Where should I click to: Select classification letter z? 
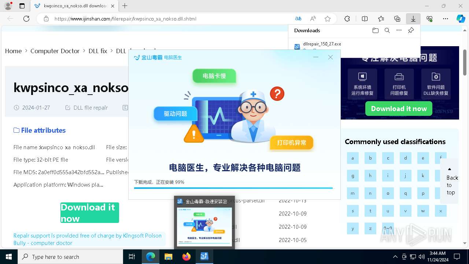point(370,228)
